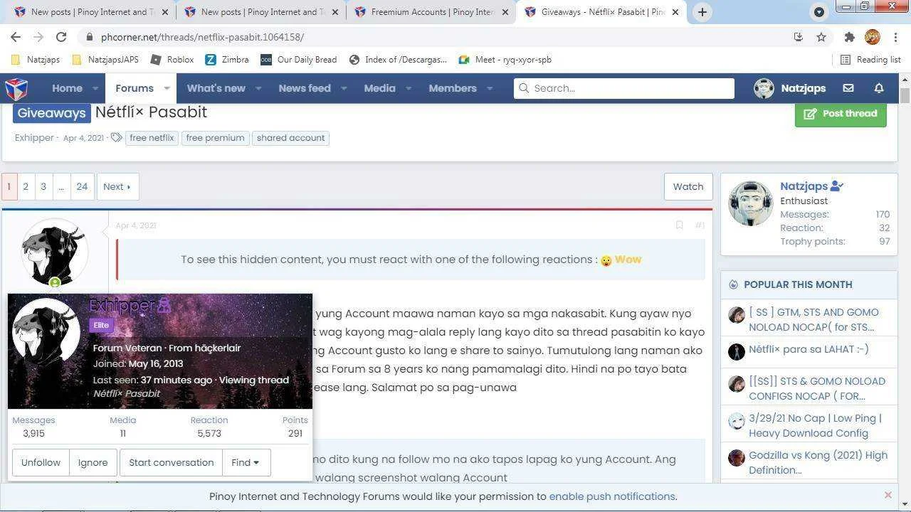The width and height of the screenshot is (911, 512).
Task: Expand the What's new dropdown arrow
Action: pyautogui.click(x=258, y=89)
